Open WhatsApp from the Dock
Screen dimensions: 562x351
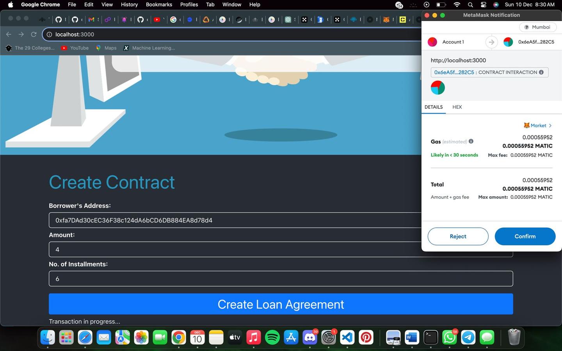[x=449, y=337]
